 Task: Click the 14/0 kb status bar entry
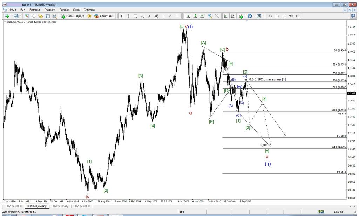coord(338,212)
